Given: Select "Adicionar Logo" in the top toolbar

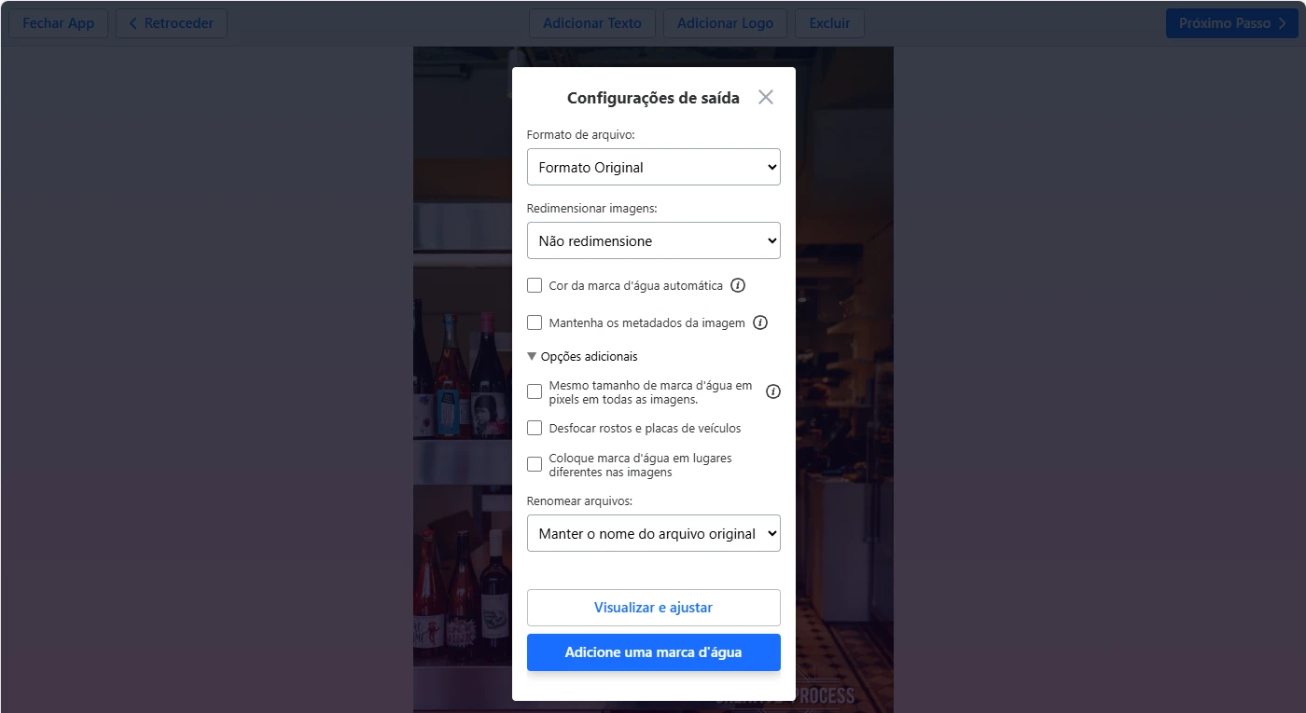Looking at the screenshot, I should (x=725, y=22).
